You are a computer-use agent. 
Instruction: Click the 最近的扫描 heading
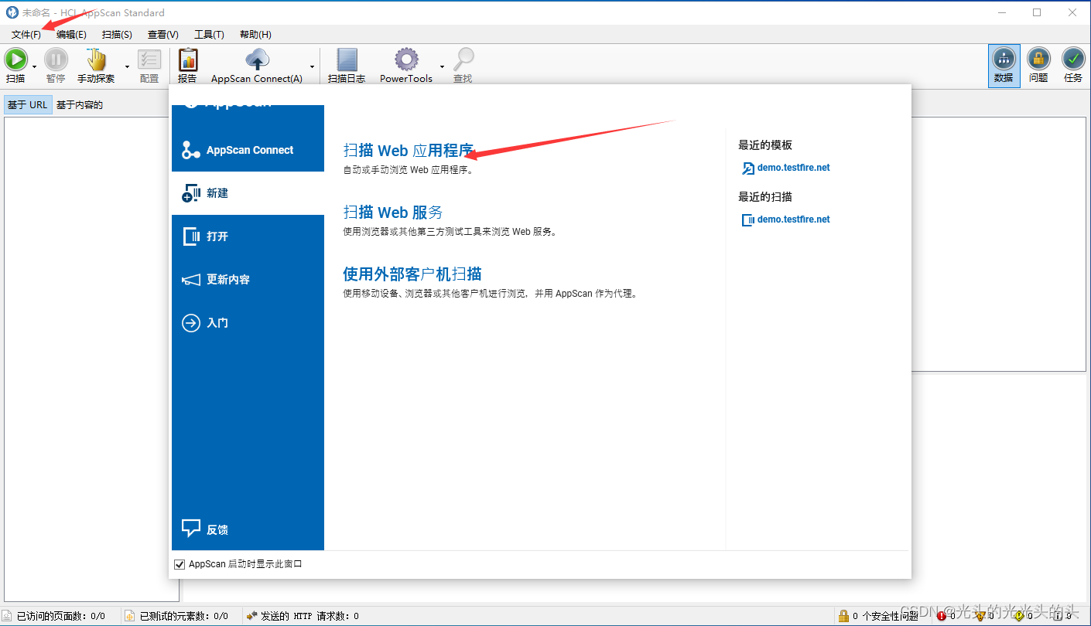765,197
